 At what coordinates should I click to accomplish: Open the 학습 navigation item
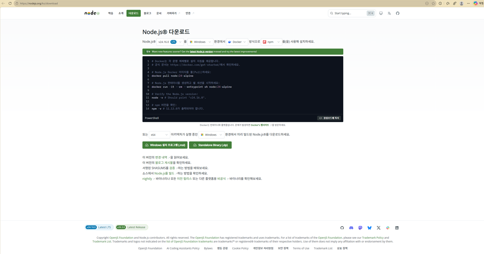pos(111,13)
